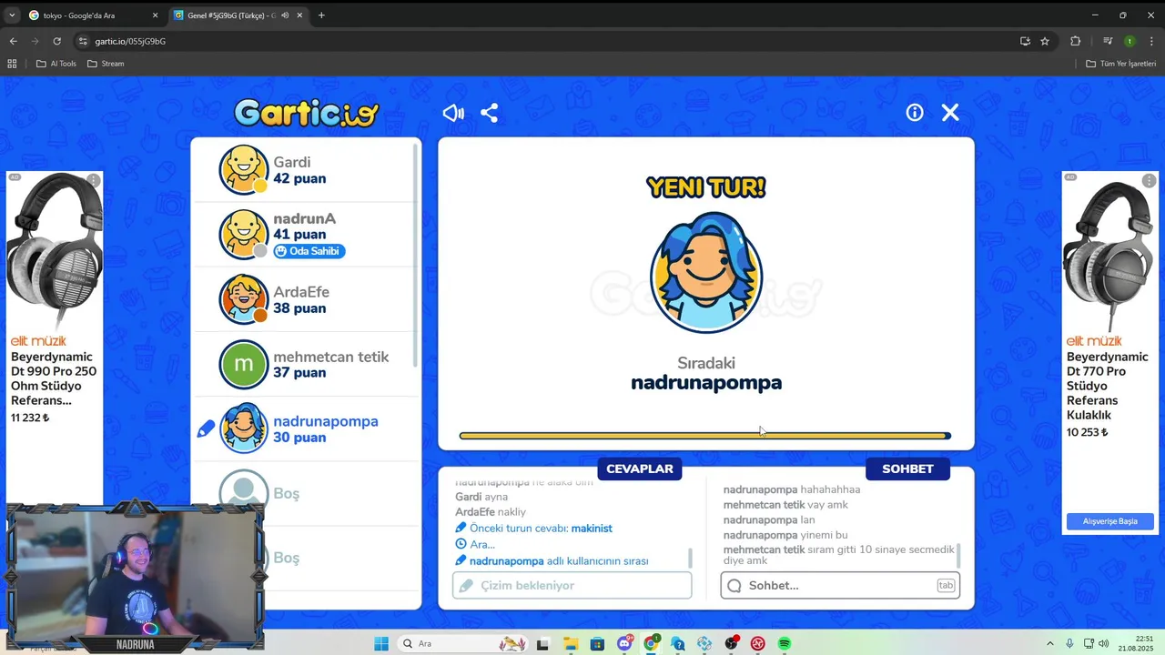Click the pencil icon beside nadrunapompa
The image size is (1165, 655).
206,428
